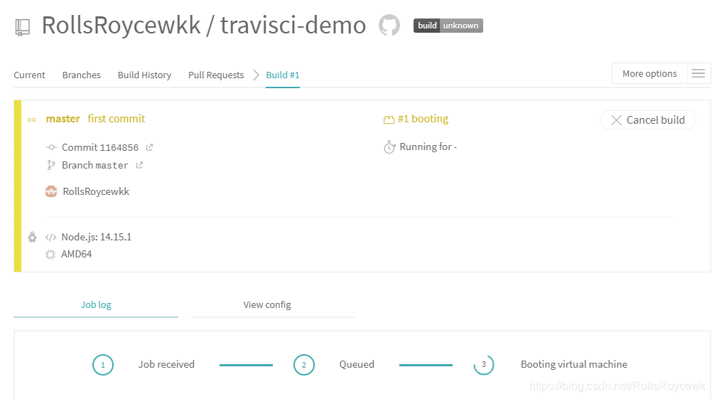Click the job status icon before #1 booting

tap(389, 119)
